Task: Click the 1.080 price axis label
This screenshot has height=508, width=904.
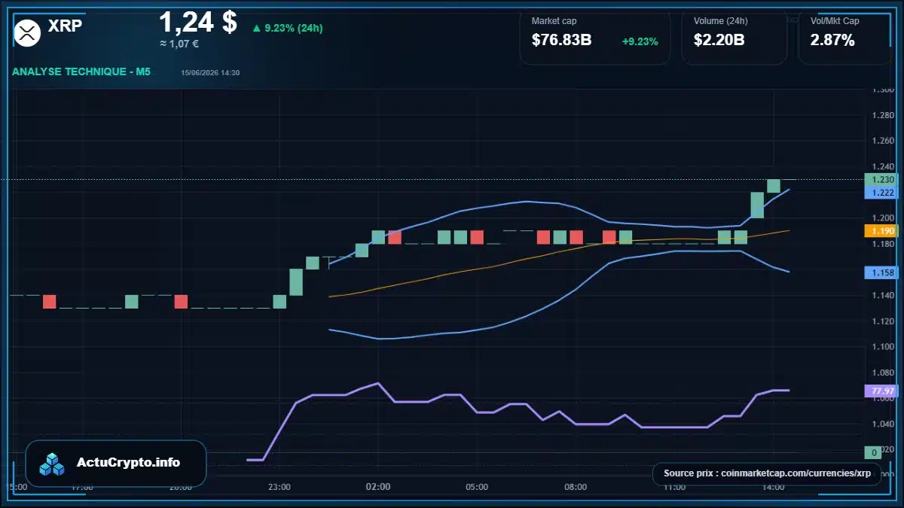Action: [882, 373]
